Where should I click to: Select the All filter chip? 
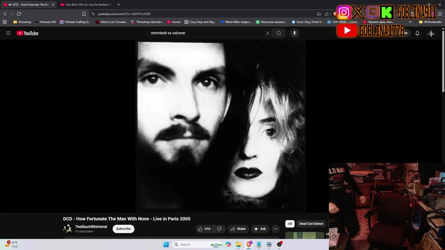(x=290, y=224)
